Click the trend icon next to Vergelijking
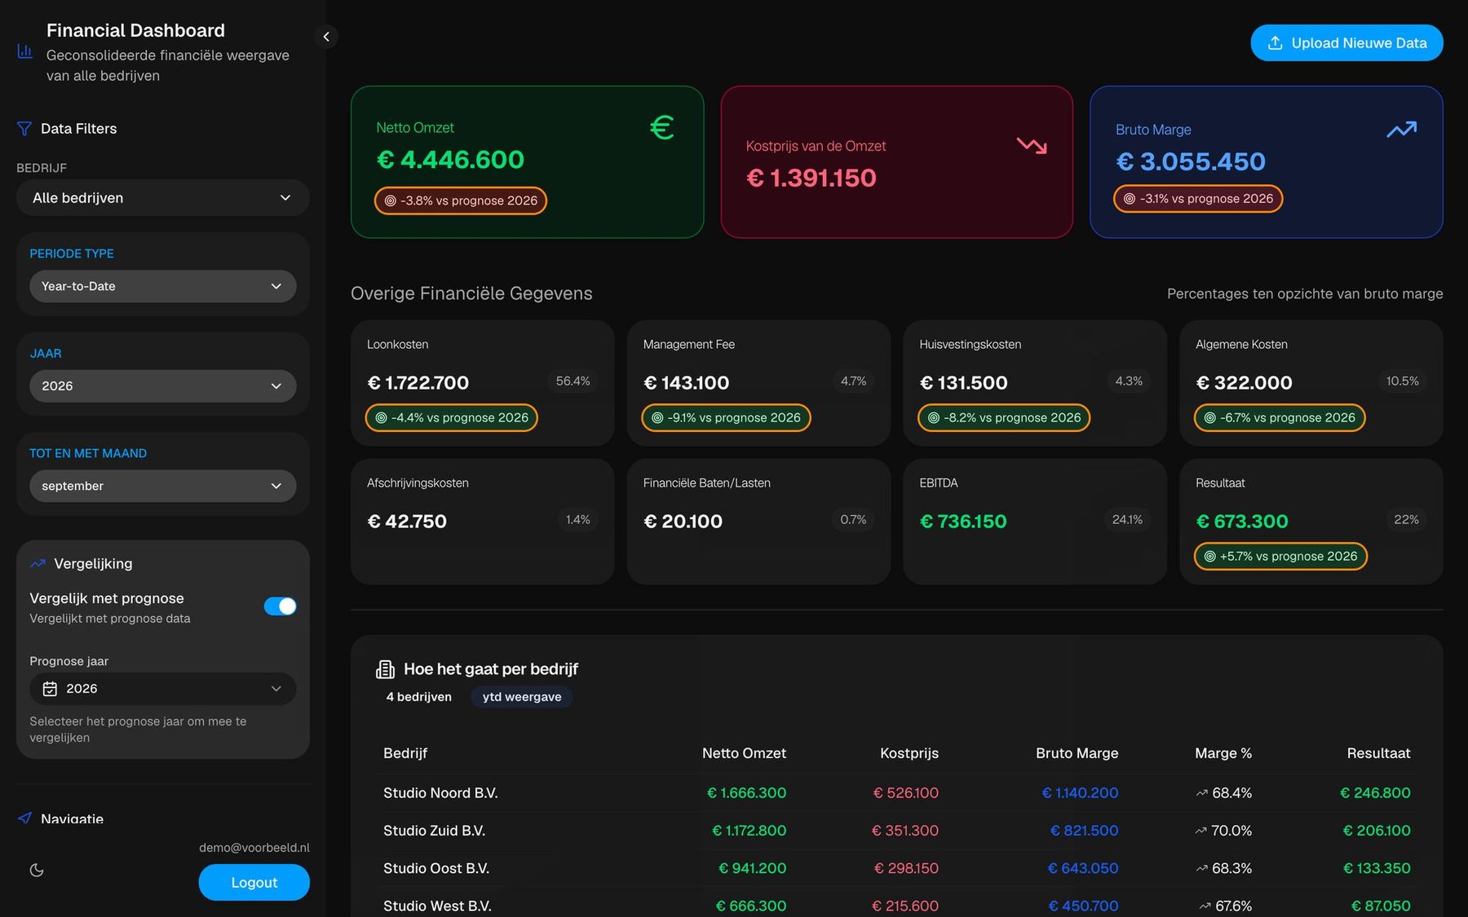1468x917 pixels. click(38, 564)
